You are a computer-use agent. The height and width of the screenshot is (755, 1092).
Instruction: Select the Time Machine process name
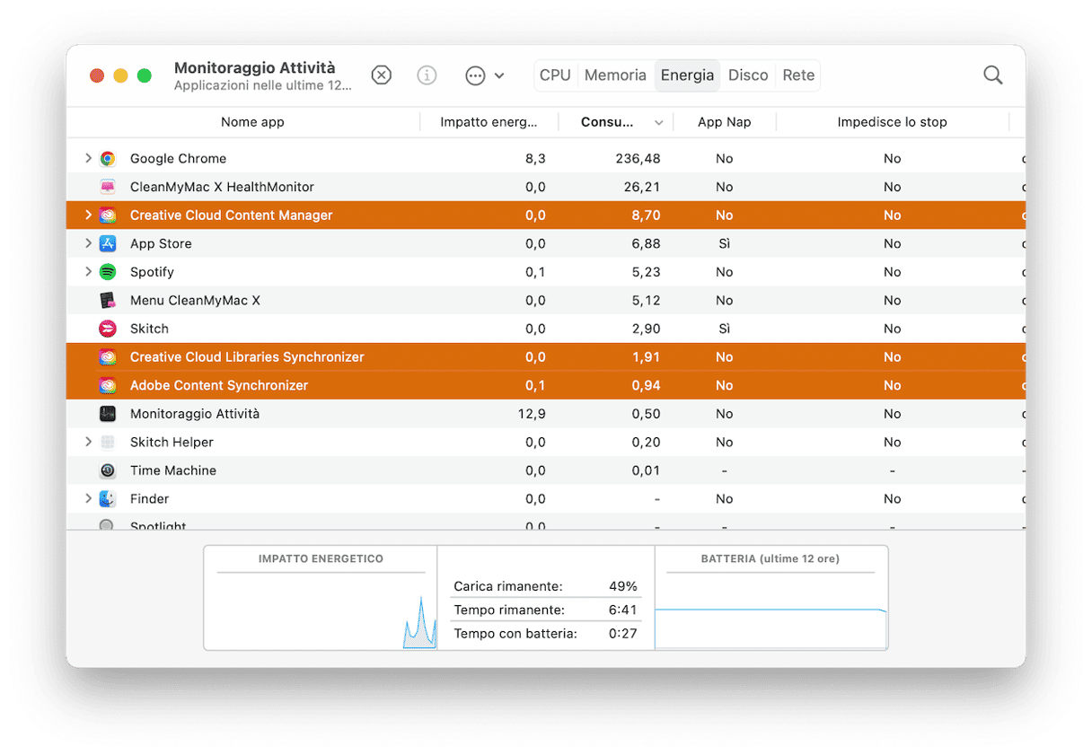172,470
